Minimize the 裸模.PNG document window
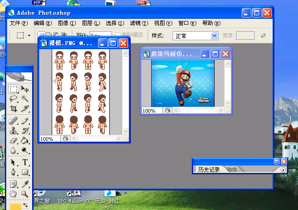The image size is (298, 210). pyautogui.click(x=103, y=43)
